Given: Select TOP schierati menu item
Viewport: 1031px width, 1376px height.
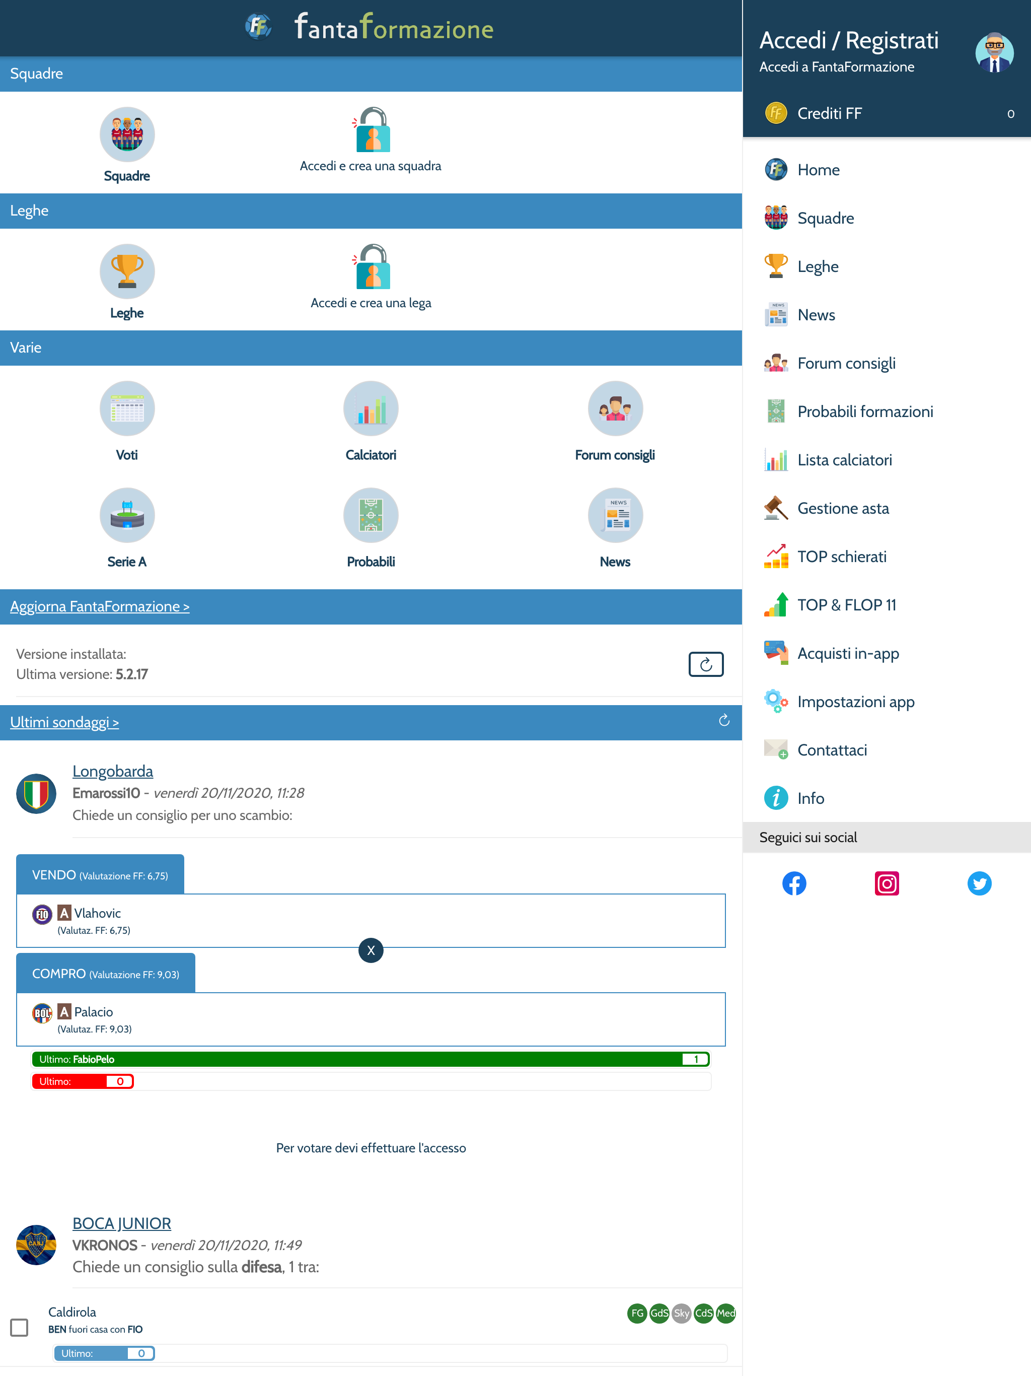Looking at the screenshot, I should (841, 557).
